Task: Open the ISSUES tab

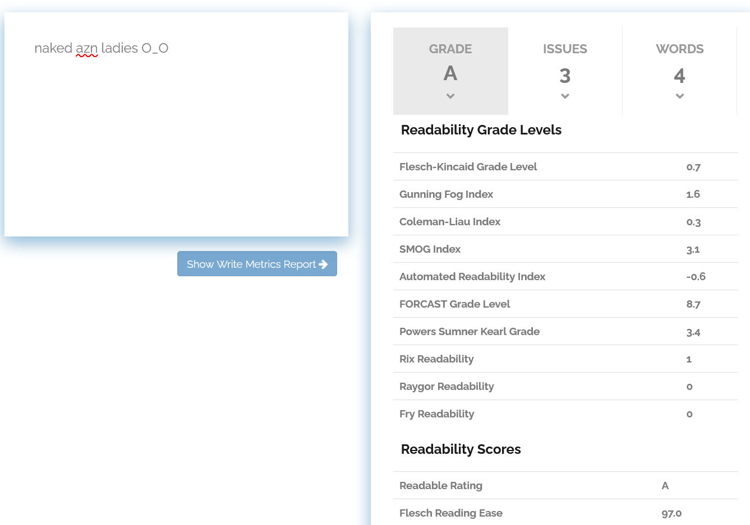Action: click(565, 71)
